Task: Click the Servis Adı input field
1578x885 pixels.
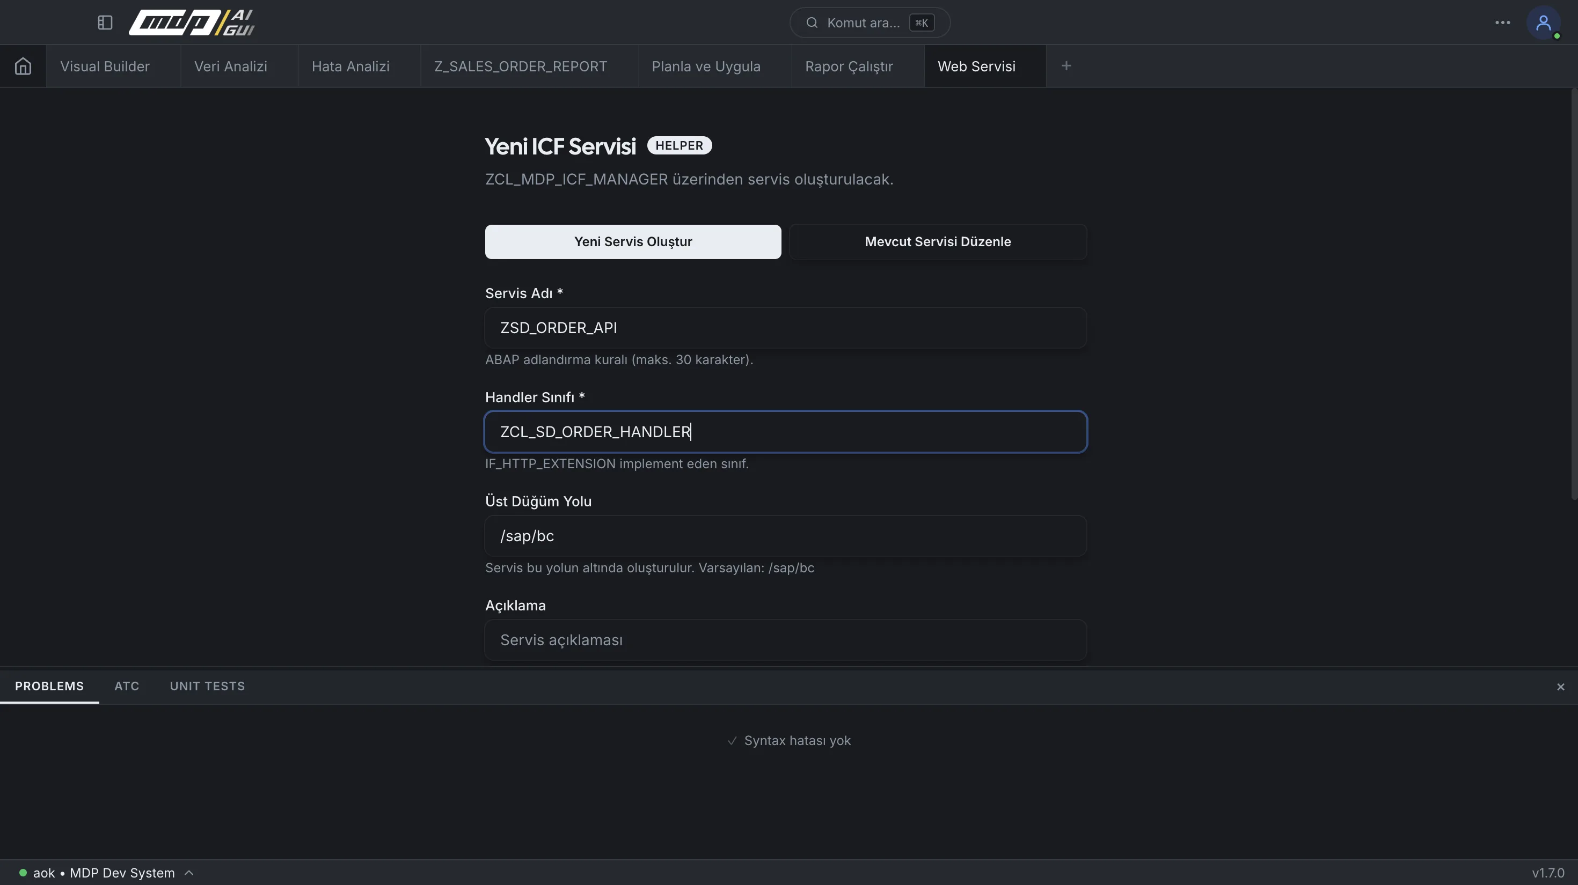Action: (x=785, y=328)
